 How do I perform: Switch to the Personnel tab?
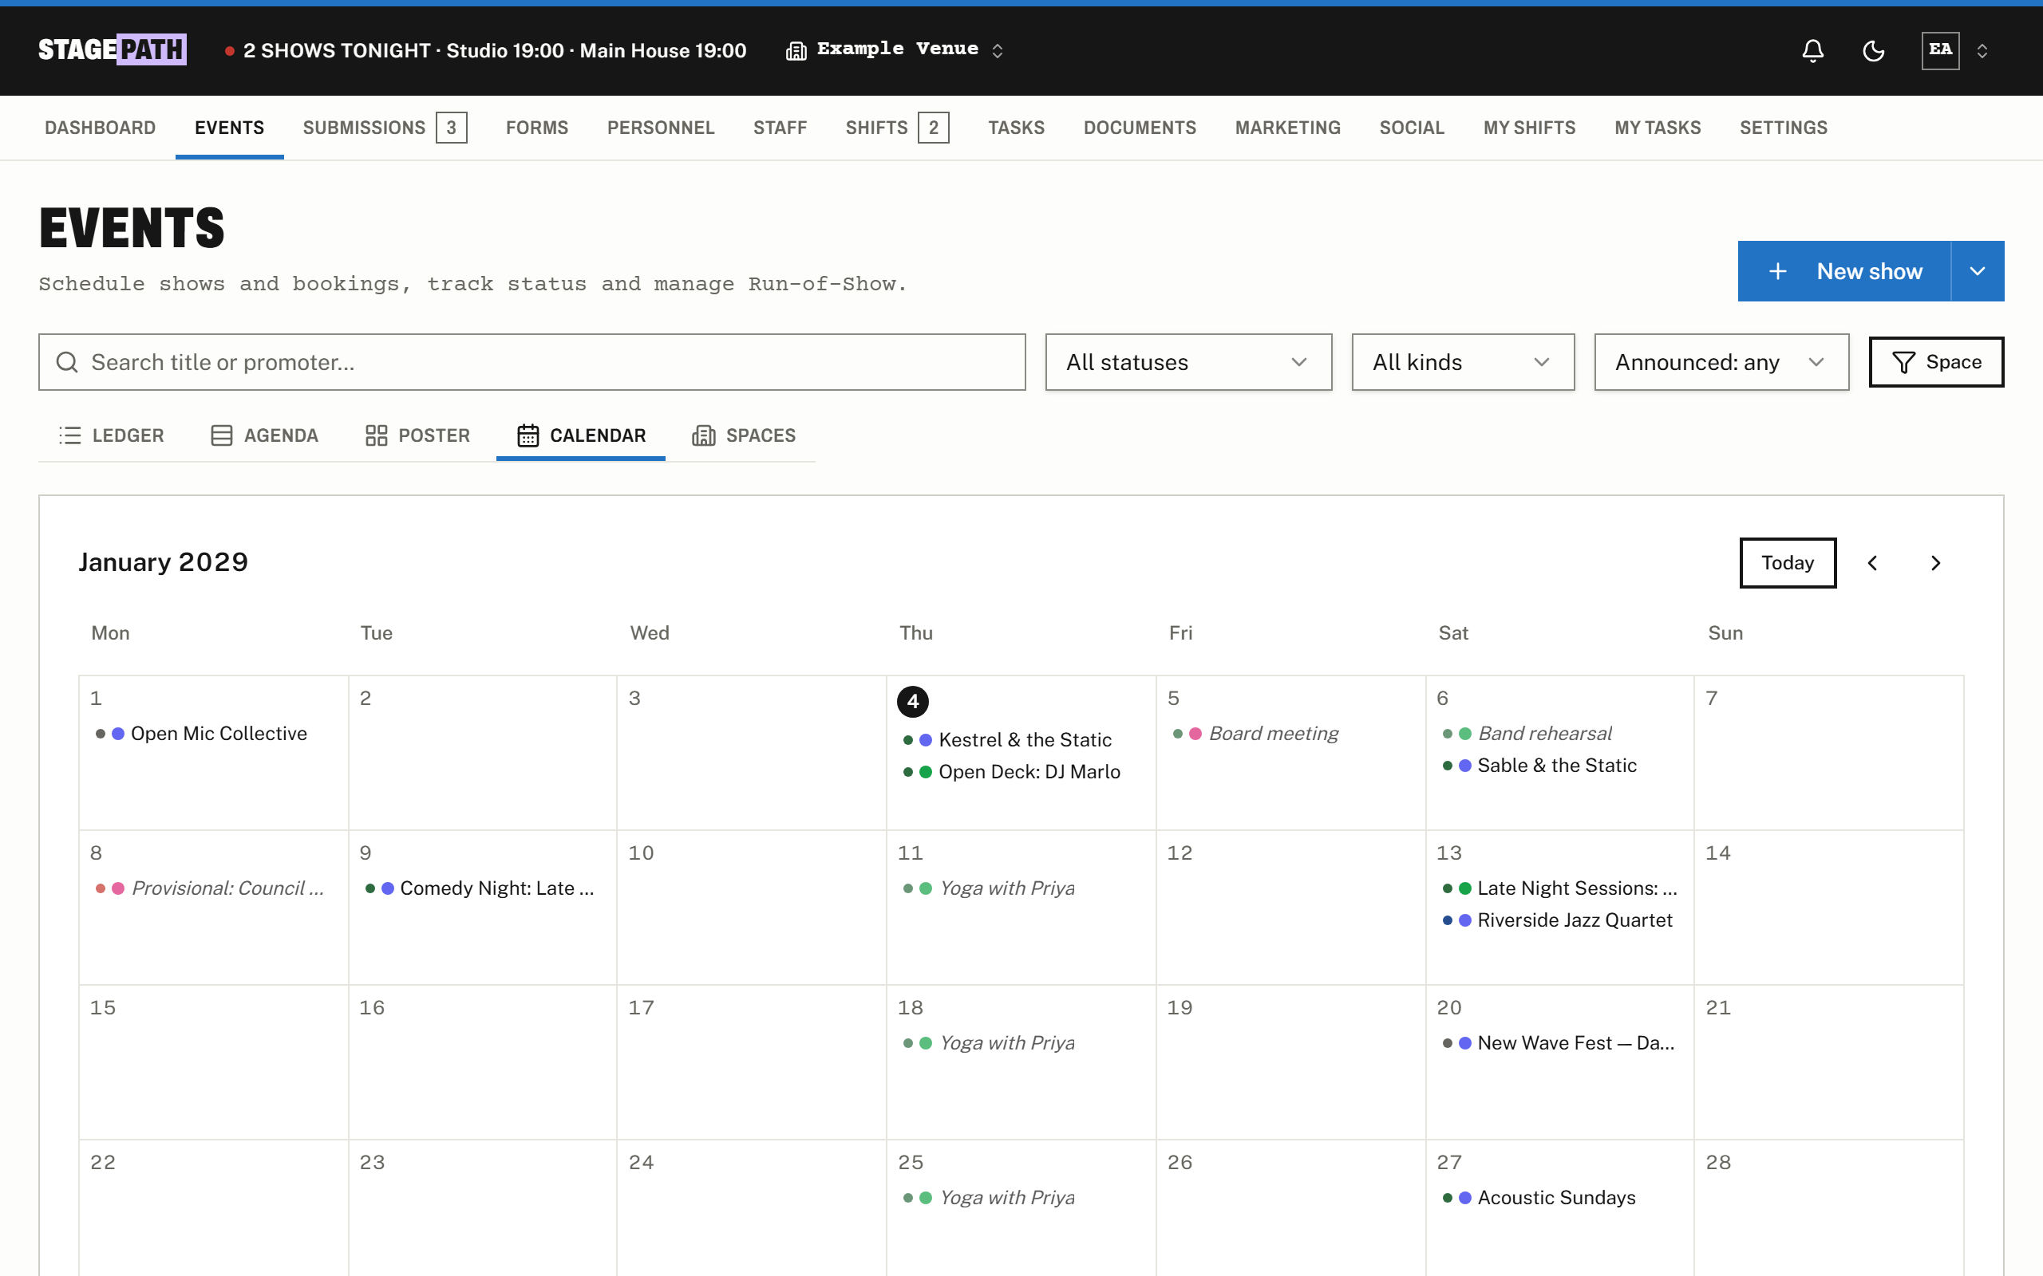coord(661,128)
